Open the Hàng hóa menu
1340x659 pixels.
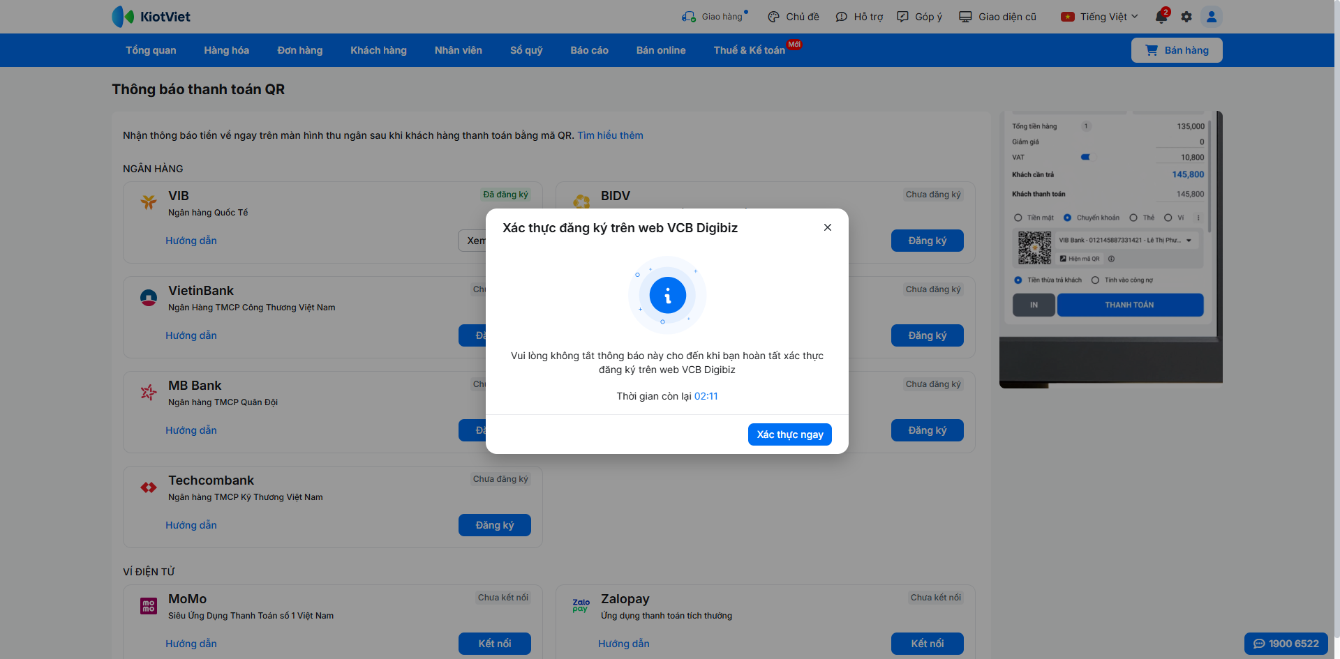[x=227, y=50]
